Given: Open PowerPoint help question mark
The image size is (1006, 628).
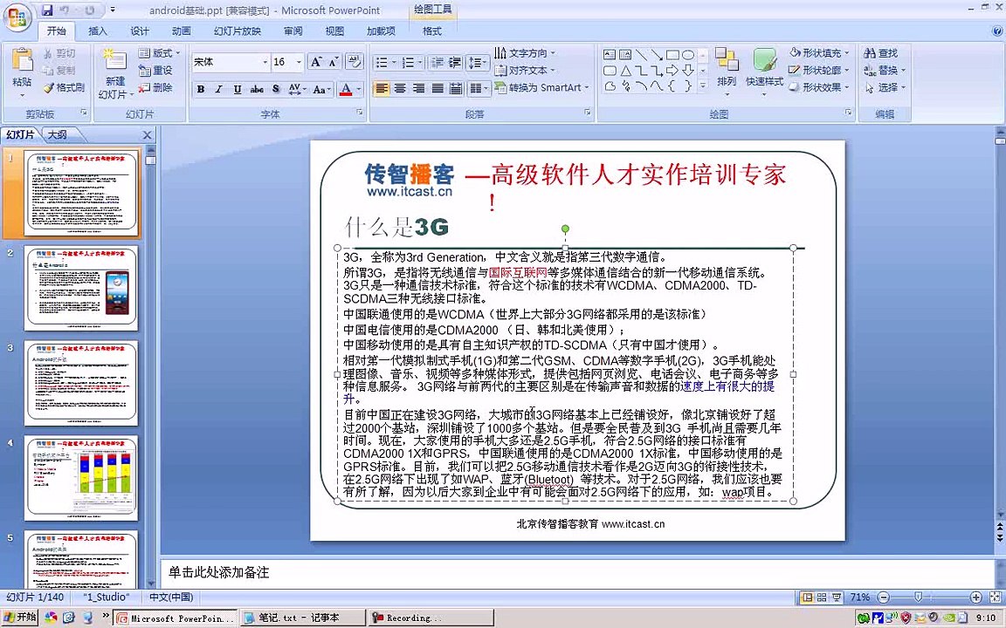Looking at the screenshot, I should click(x=997, y=31).
